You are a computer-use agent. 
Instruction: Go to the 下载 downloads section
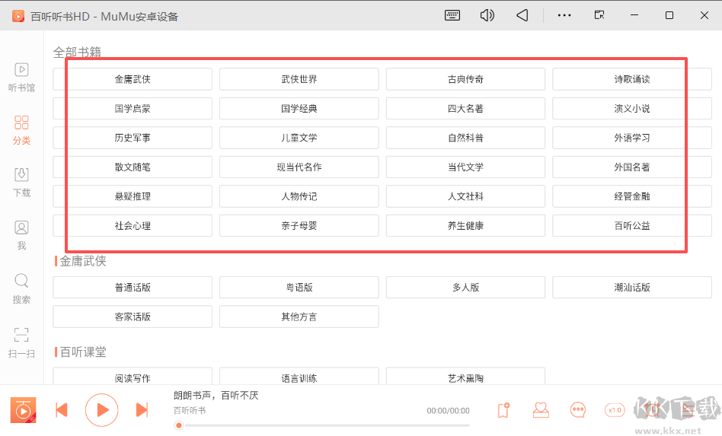tap(21, 182)
